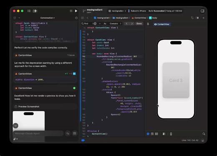
Task: Expand the Preview Screenshot item
Action: click(x=45, y=106)
